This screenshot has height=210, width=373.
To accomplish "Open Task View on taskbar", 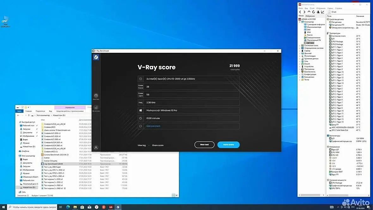I will click(61, 207).
